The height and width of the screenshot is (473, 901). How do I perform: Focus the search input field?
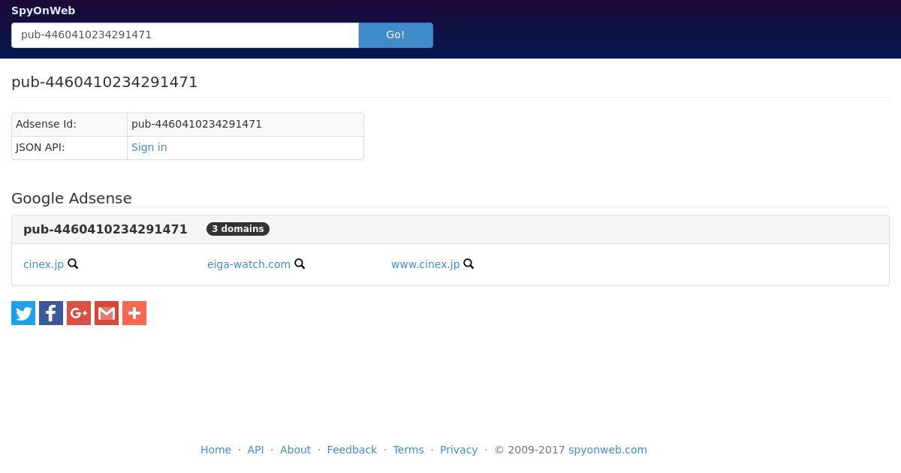185,35
